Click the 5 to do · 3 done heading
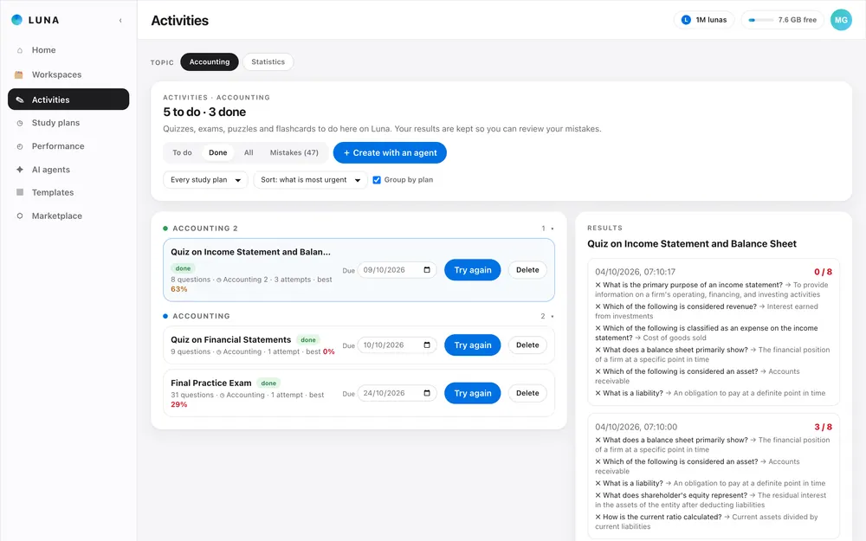 [204, 112]
